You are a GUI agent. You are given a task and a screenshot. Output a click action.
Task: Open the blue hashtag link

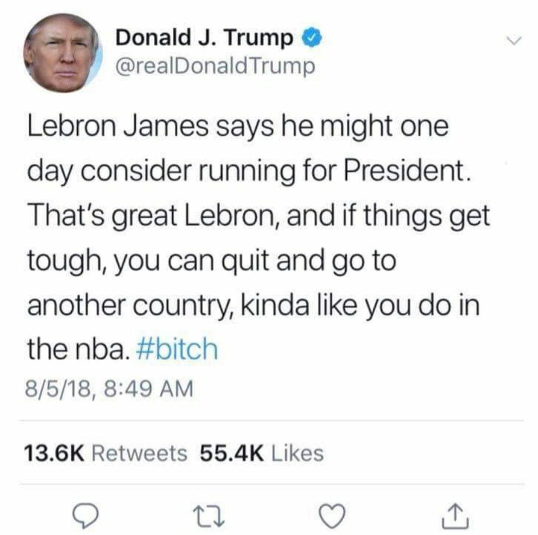tap(177, 349)
